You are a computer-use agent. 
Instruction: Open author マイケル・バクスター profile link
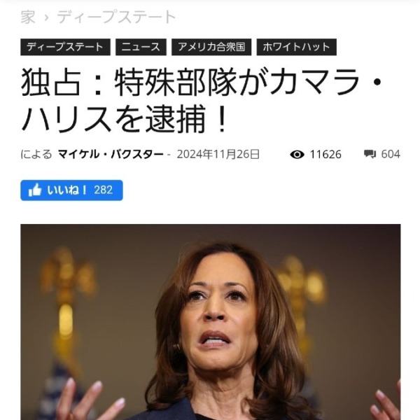click(111, 154)
